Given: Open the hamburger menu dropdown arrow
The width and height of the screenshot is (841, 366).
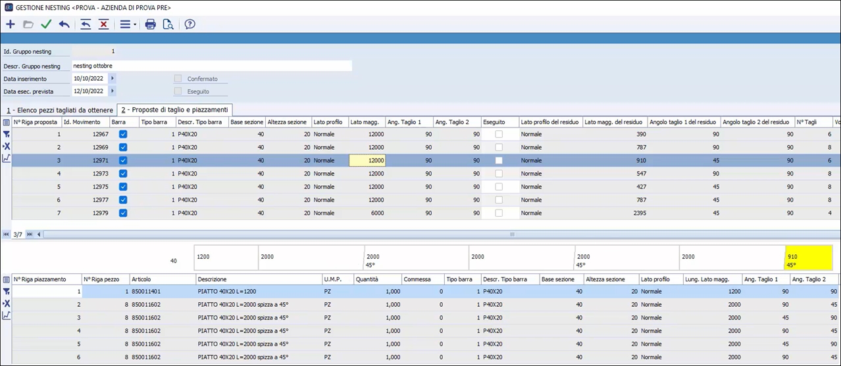Looking at the screenshot, I should 135,24.
